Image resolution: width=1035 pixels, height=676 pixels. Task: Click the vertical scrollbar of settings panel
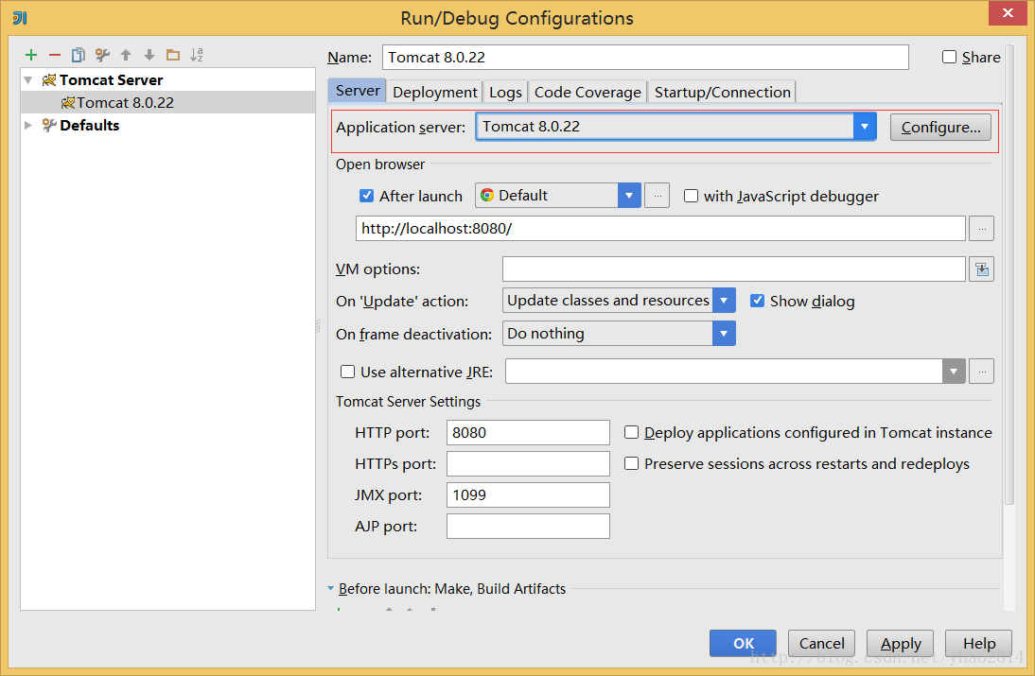tap(1009, 277)
